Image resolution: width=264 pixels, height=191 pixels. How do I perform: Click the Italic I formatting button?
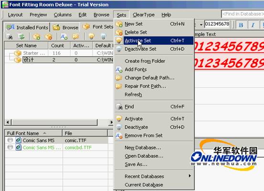coord(253,25)
